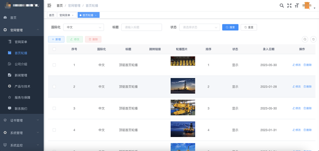Viewport: 319px width, 151px height.
Task: Open 产品与技术 in the sidebar
Action: point(22,86)
